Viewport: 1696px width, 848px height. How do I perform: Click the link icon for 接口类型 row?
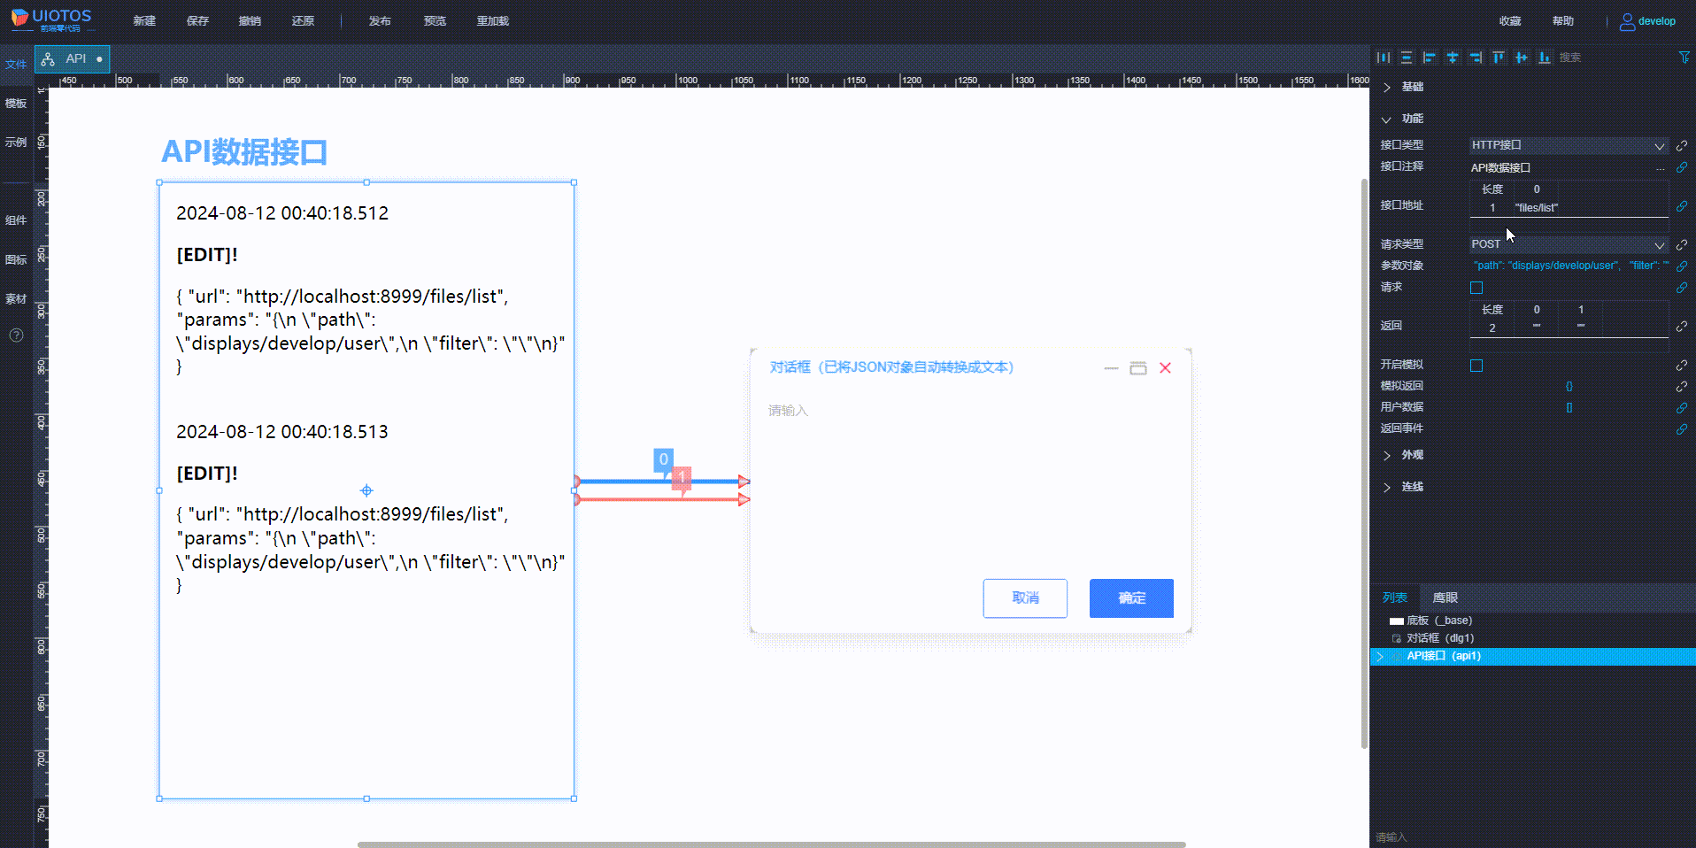[1681, 145]
